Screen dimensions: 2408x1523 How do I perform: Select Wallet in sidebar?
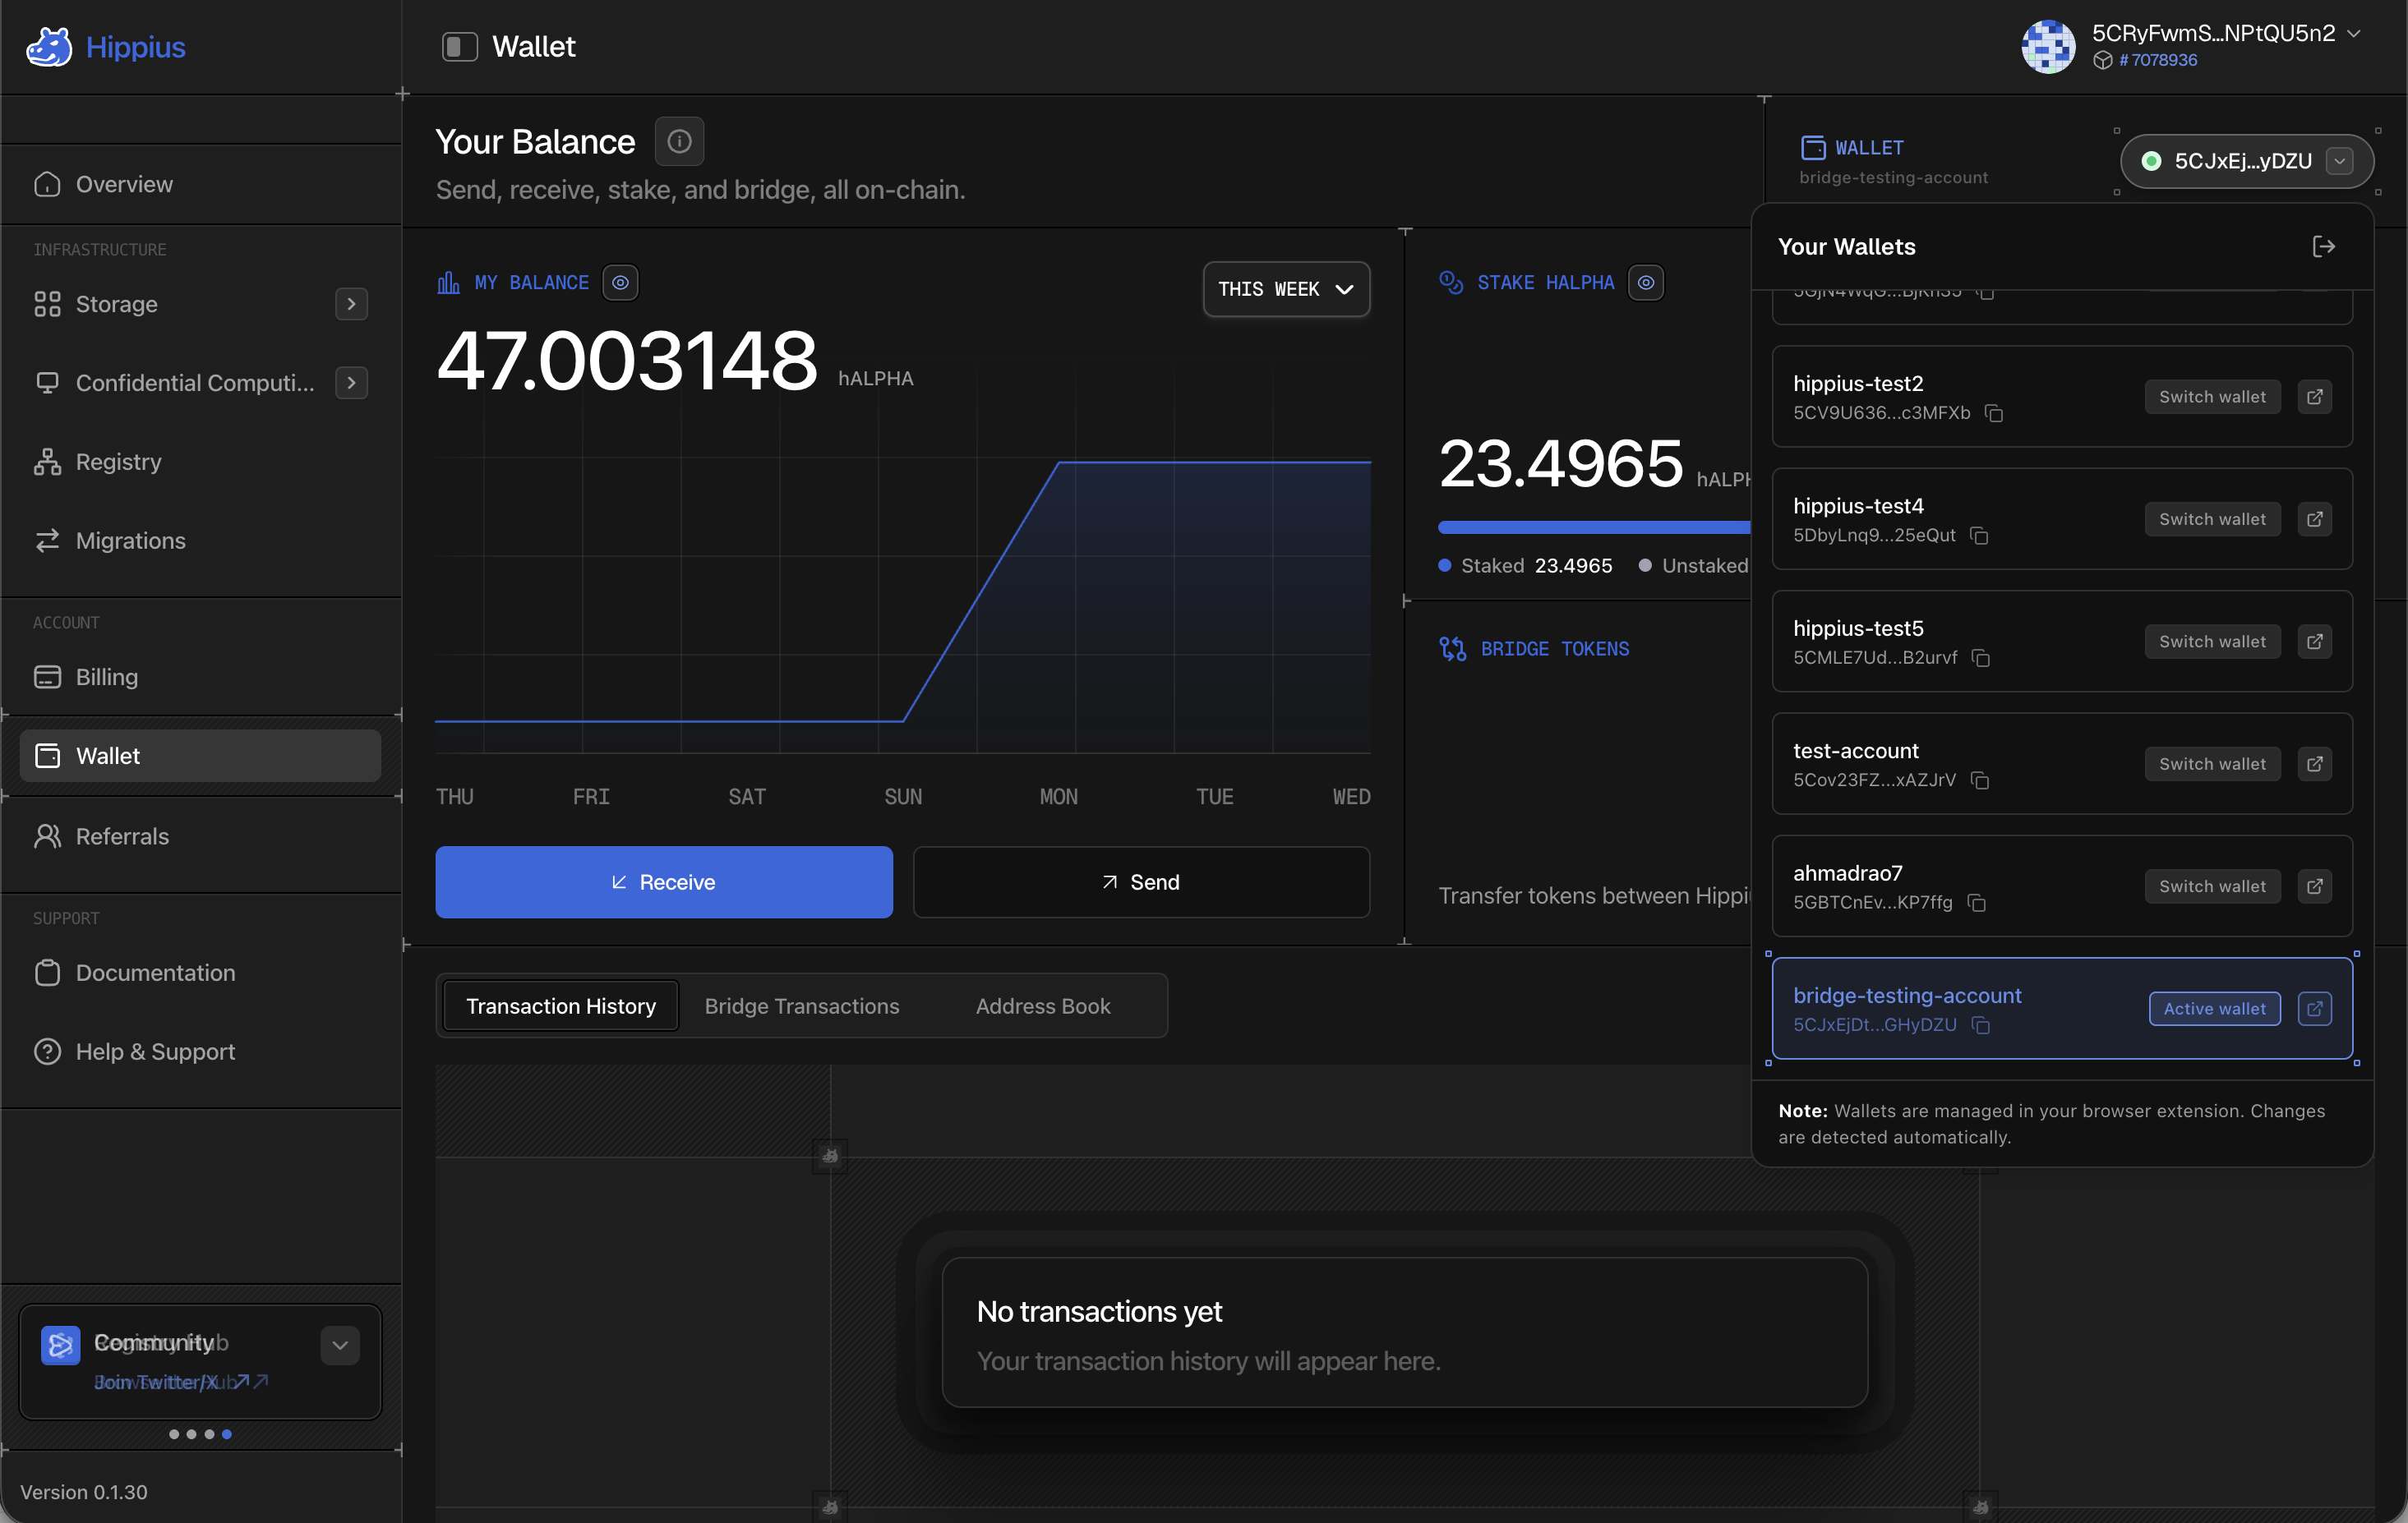click(x=200, y=756)
